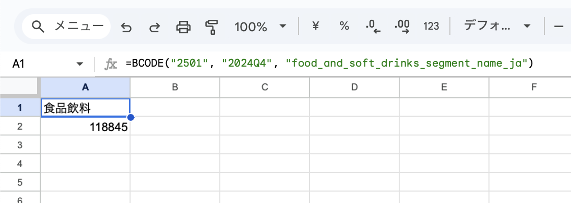Expand the A1 name box dropdown
The height and width of the screenshot is (203, 571).
[x=80, y=64]
